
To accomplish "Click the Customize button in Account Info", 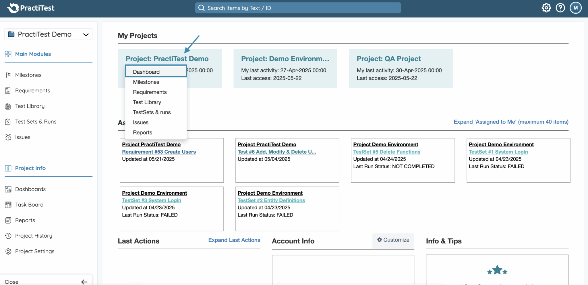I will coord(393,240).
